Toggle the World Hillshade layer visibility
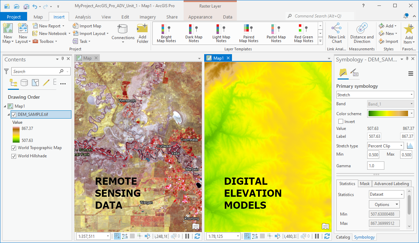Viewport: 419px width, 243px height. pos(14,156)
